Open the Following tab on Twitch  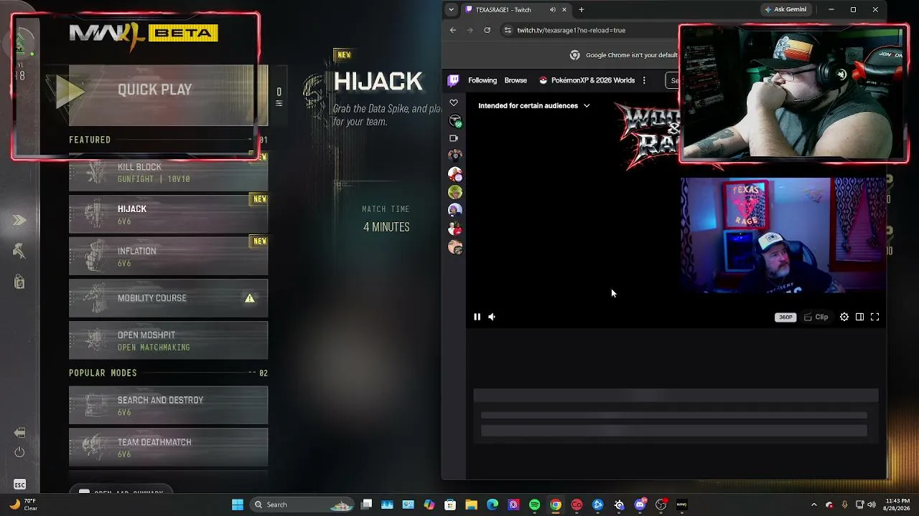tap(482, 80)
